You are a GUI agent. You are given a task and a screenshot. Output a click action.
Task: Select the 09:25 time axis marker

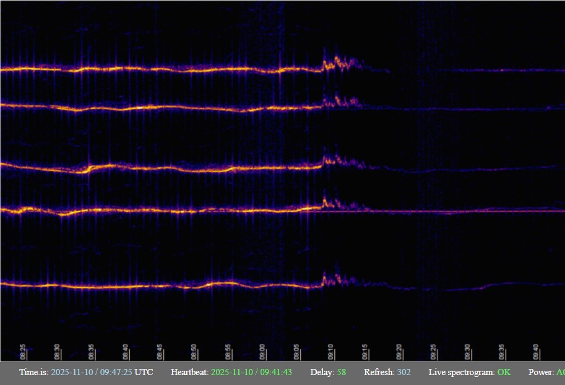433,352
